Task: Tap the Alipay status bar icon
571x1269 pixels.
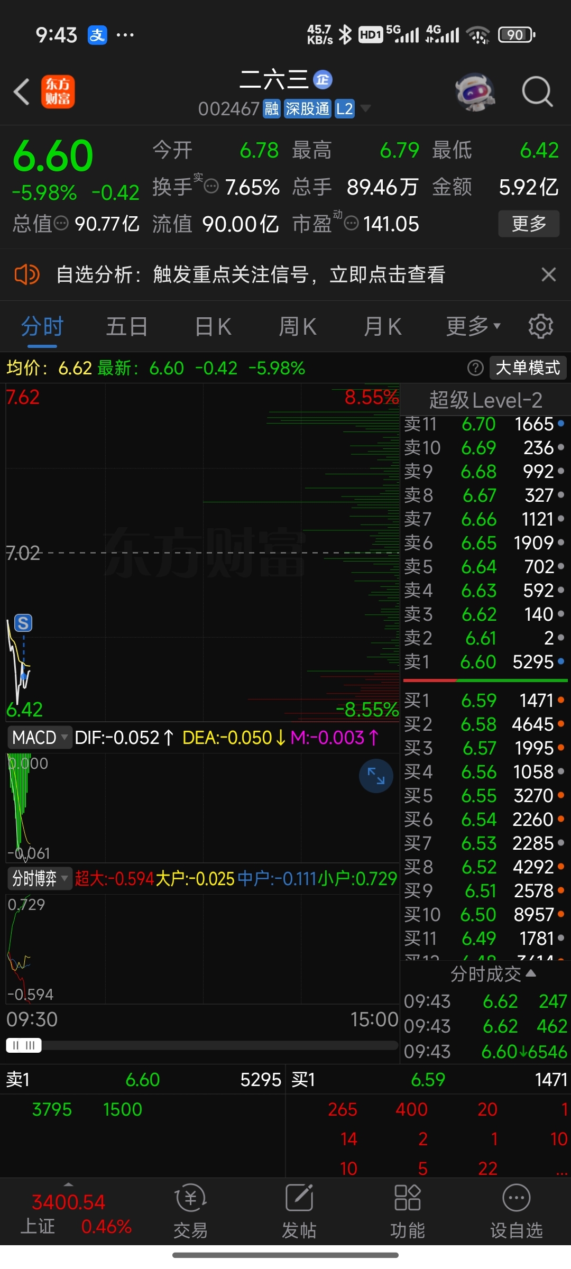Action: coord(97,35)
